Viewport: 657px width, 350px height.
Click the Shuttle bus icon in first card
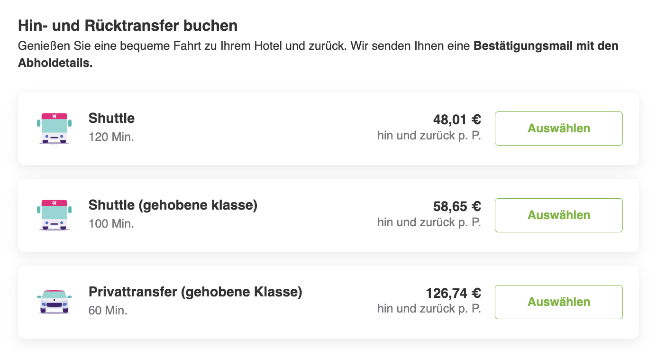click(54, 129)
